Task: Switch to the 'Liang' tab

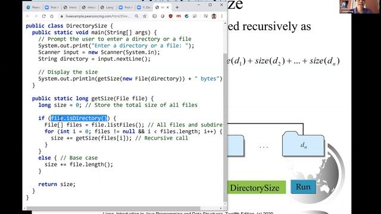Action: coord(107,8)
